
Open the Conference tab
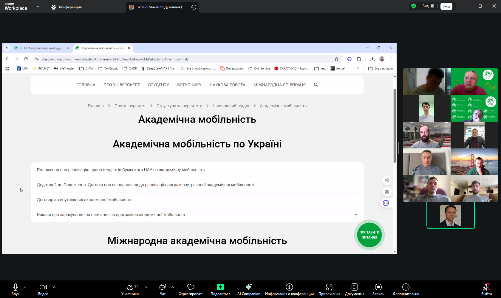(67, 7)
